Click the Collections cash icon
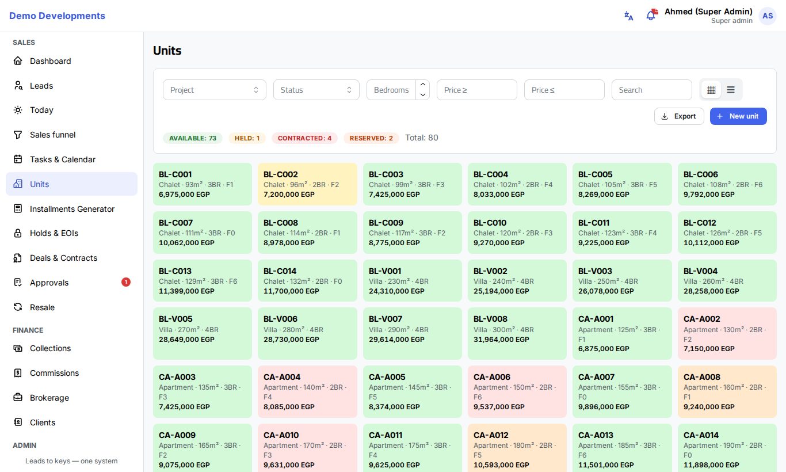Image resolution: width=786 pixels, height=472 pixels. tap(18, 348)
